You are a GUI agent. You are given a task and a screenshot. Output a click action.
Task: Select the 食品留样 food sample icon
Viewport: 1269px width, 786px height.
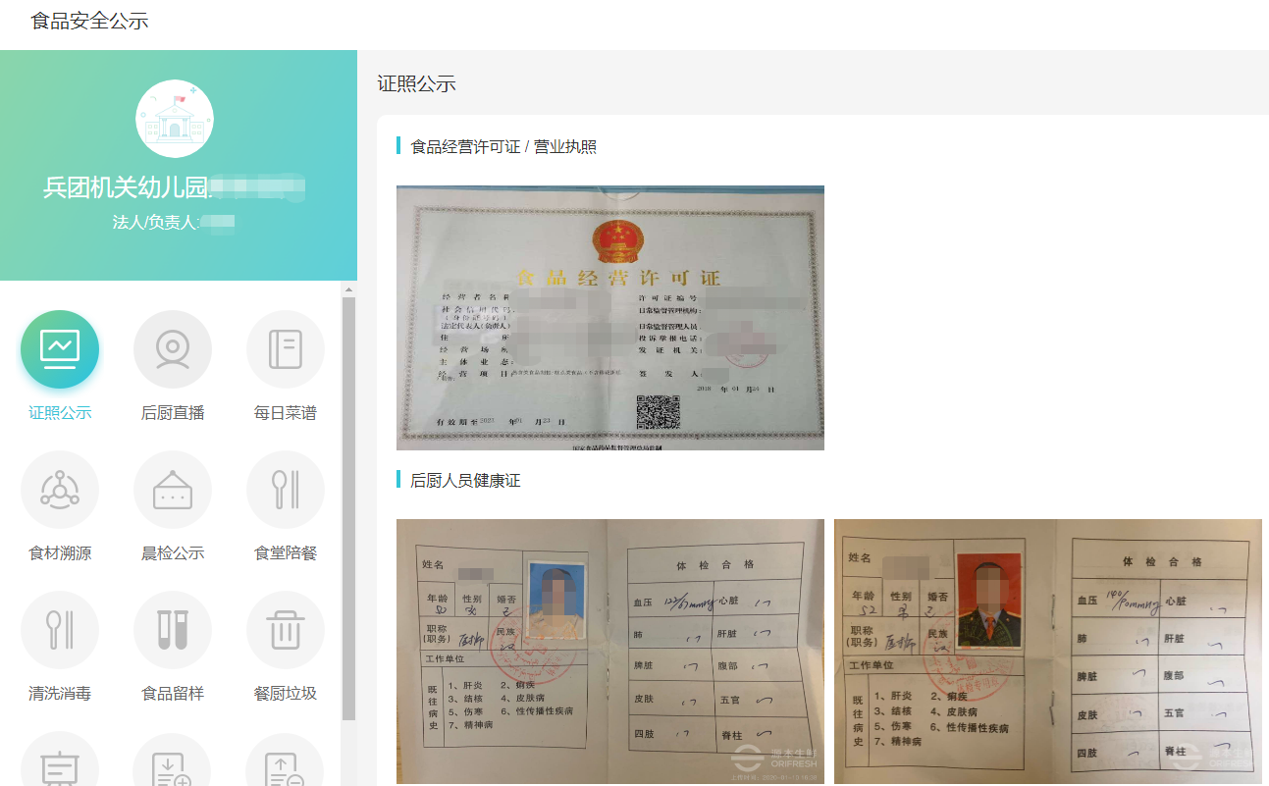point(173,630)
